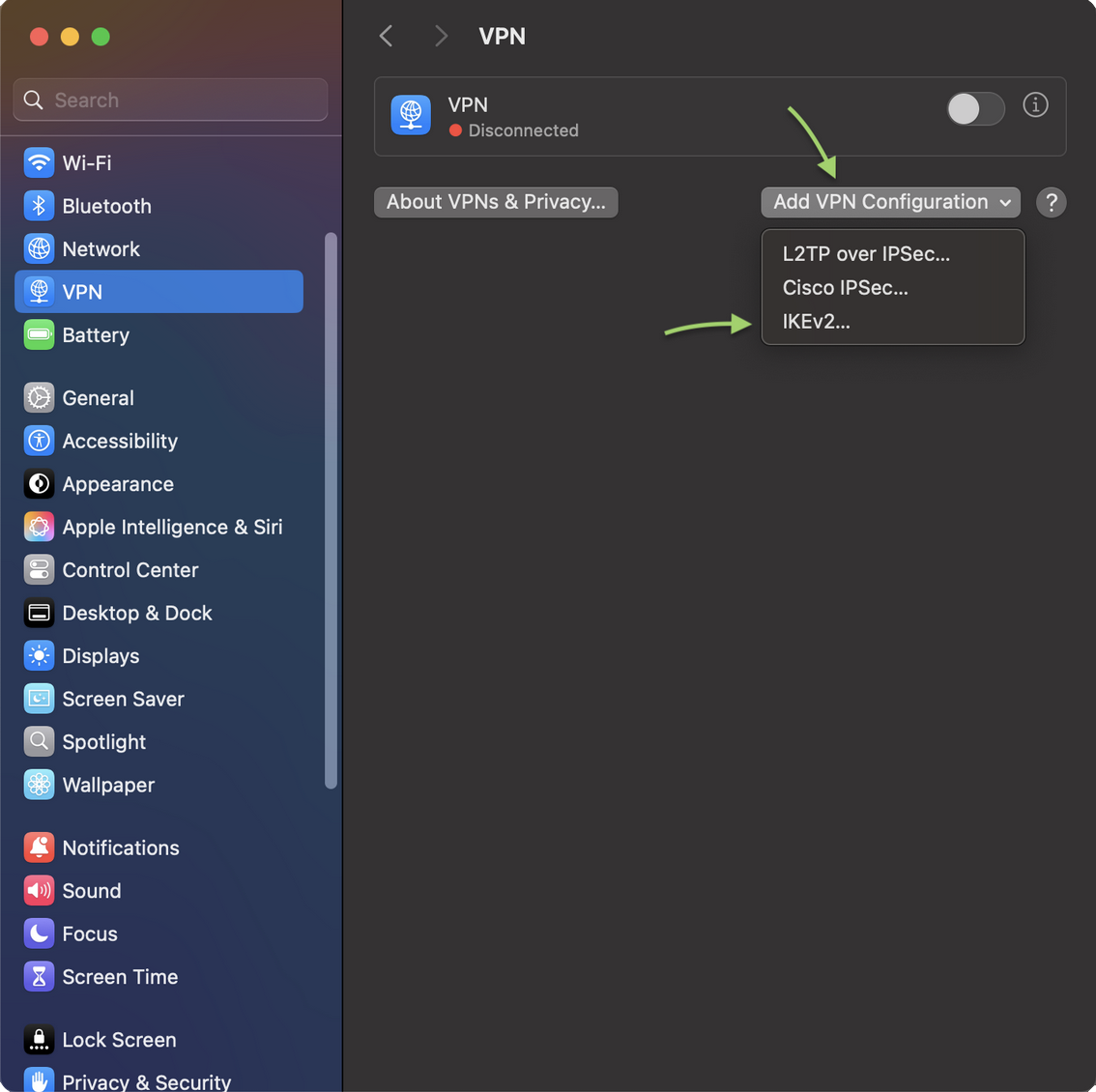
Task: Toggle the VPN connection switch on
Action: pyautogui.click(x=976, y=109)
